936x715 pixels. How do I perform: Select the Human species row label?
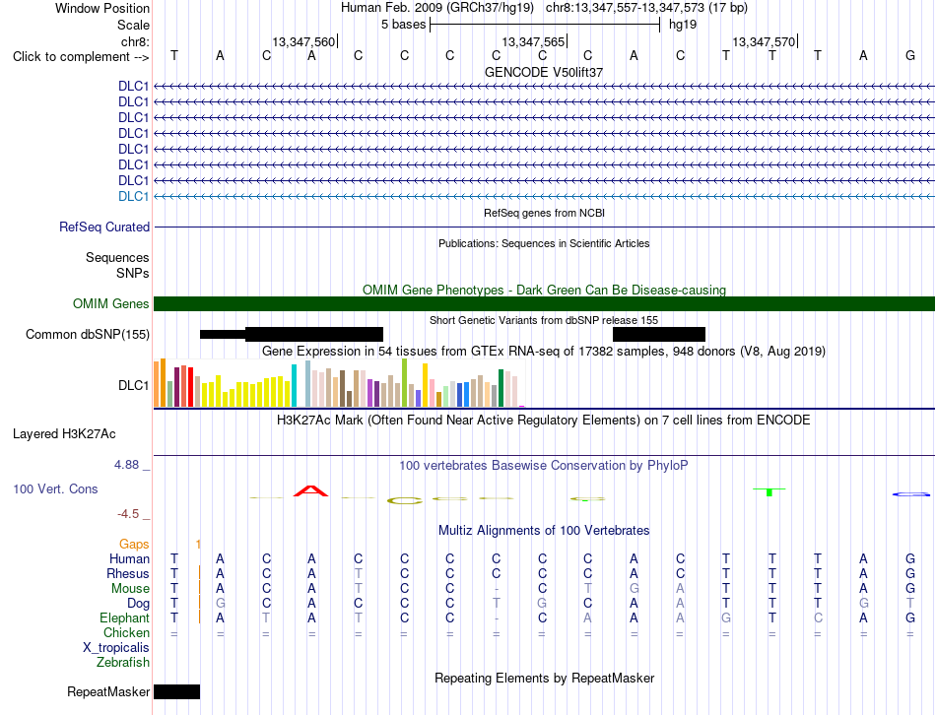click(x=129, y=558)
